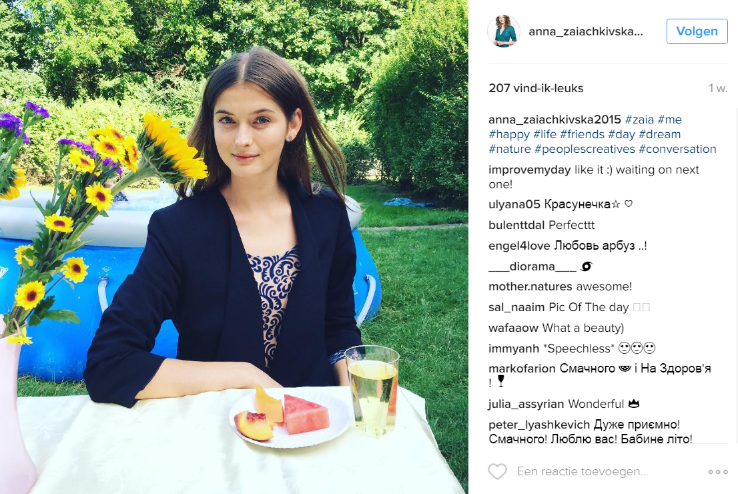Open the post timestamp '1 w.'
The height and width of the screenshot is (494, 738).
tap(718, 88)
